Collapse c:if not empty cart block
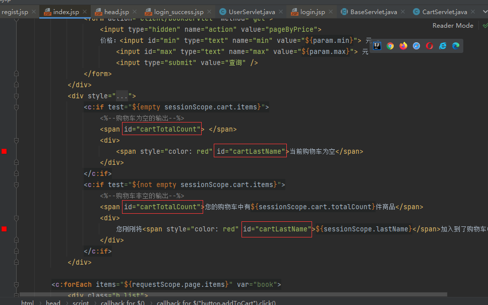The width and height of the screenshot is (488, 305). point(16,185)
